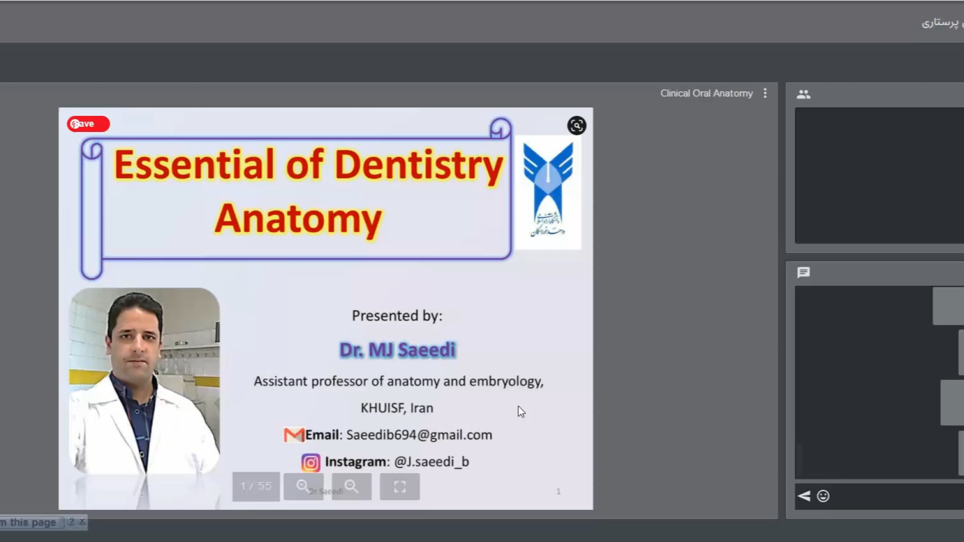Click the chat message input field

899,496
